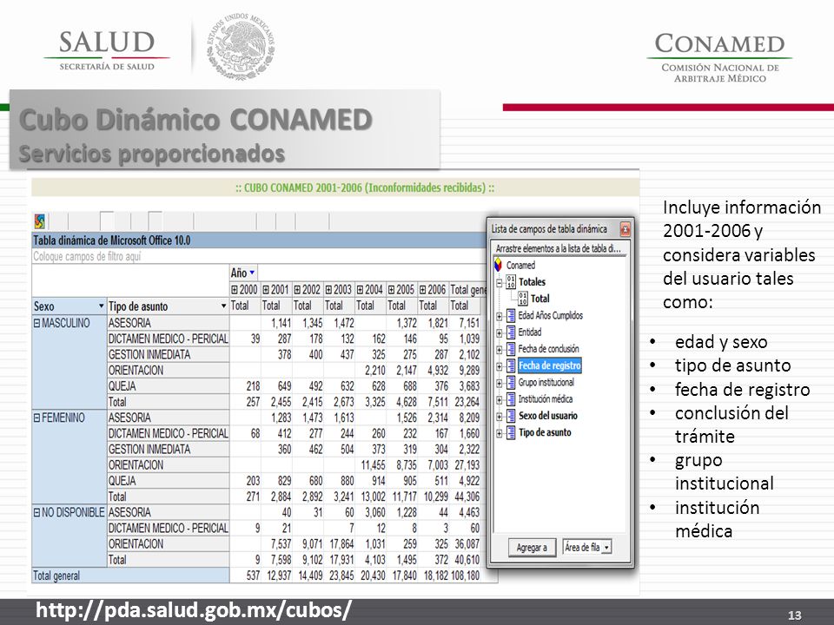Screen dimensions: 834x625
Task: Select cell with value 36,087
Action: click(465, 544)
